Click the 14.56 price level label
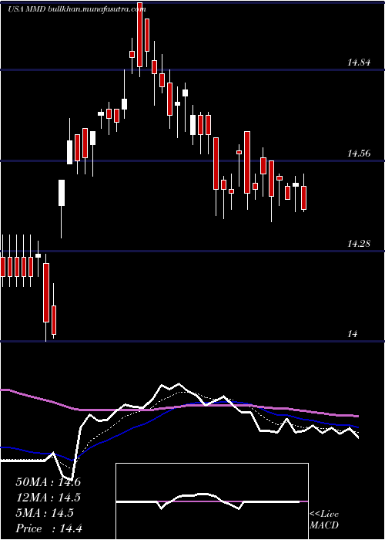Viewport: 385px width, 540px height. click(359, 154)
